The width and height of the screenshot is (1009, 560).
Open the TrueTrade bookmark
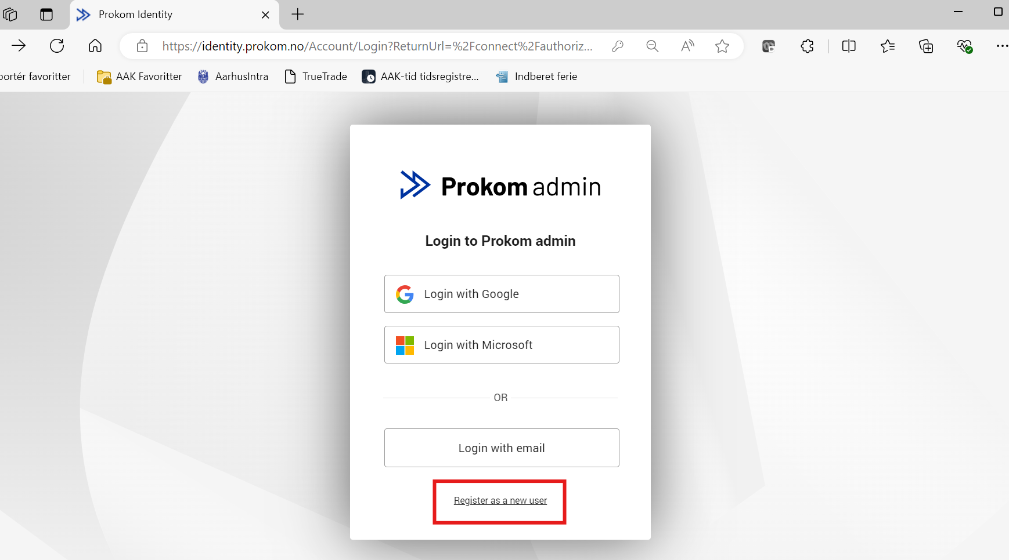316,77
